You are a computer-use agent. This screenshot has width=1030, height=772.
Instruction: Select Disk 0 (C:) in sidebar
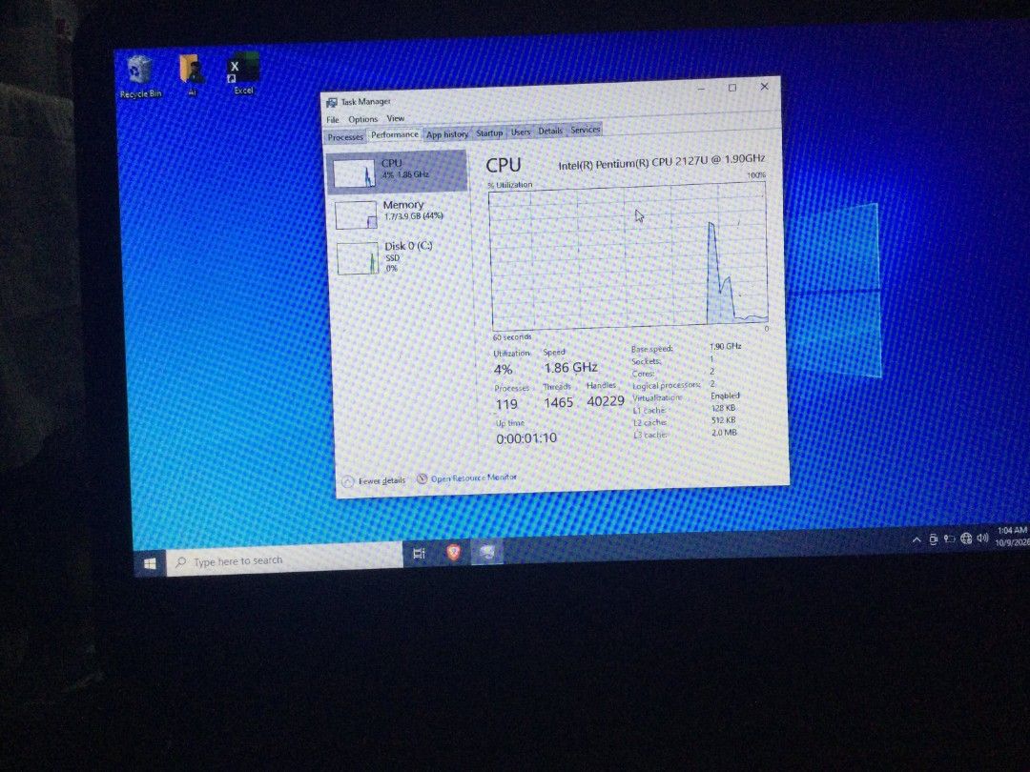pyautogui.click(x=400, y=256)
